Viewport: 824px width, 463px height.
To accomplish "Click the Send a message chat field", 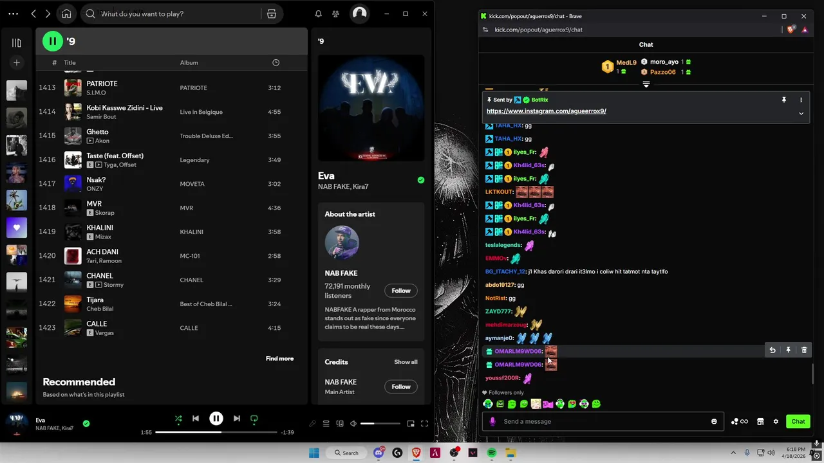I will click(603, 421).
